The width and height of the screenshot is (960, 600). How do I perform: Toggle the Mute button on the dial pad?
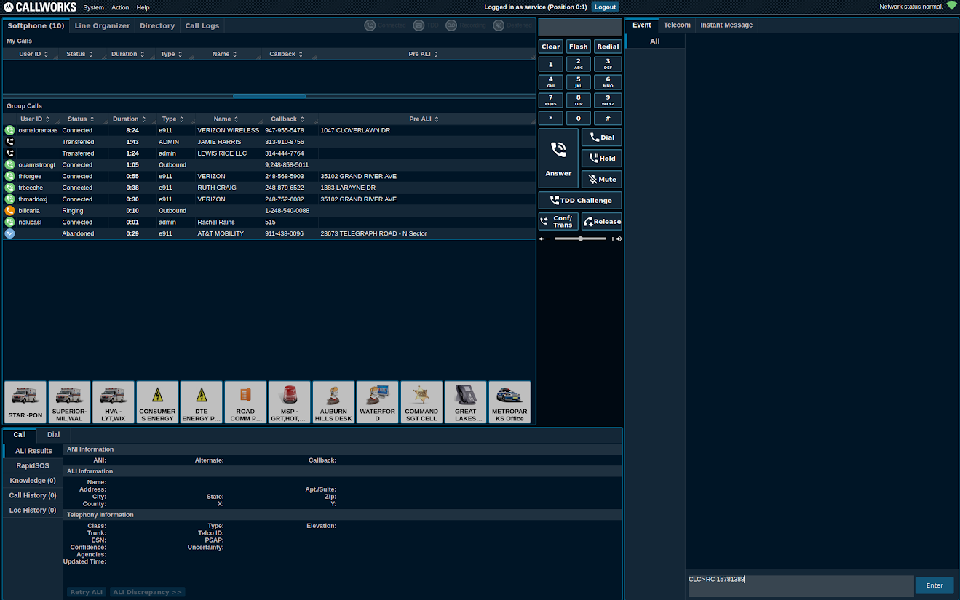602,179
